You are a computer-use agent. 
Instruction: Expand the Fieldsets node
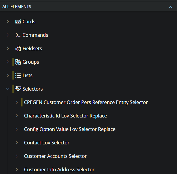[8, 48]
